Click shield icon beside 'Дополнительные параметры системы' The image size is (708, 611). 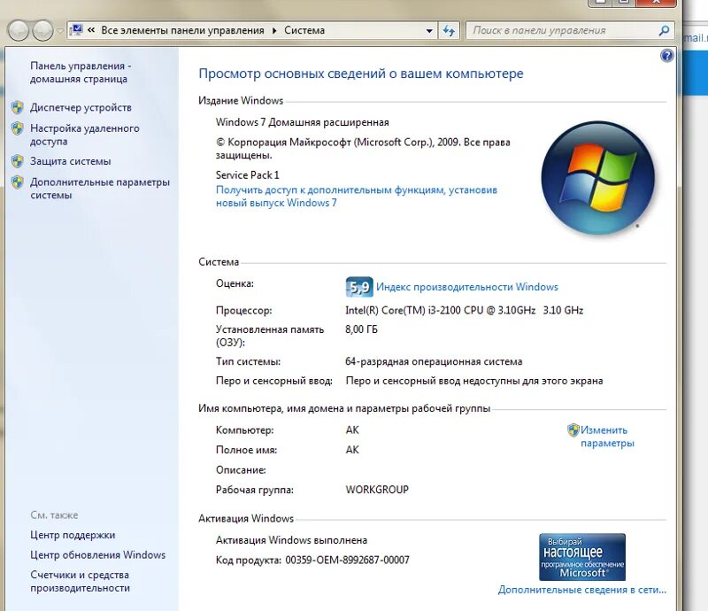17,182
